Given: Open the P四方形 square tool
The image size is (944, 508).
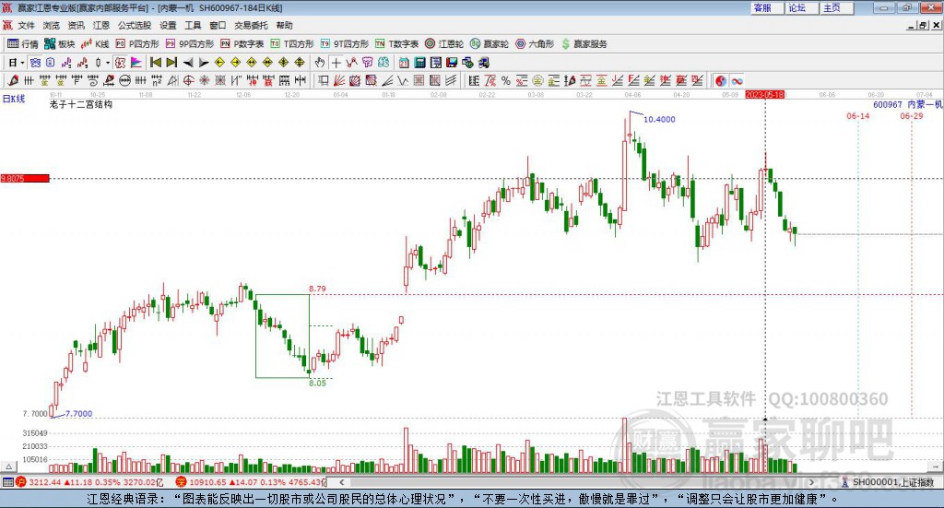Looking at the screenshot, I should pyautogui.click(x=137, y=44).
